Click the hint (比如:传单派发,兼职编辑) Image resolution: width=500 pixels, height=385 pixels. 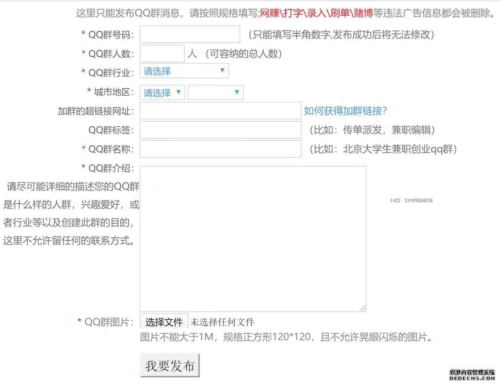(372, 130)
